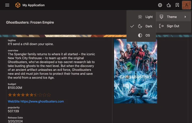
Task: Open the ghostbusters.com WebSite link
Action: (36, 101)
